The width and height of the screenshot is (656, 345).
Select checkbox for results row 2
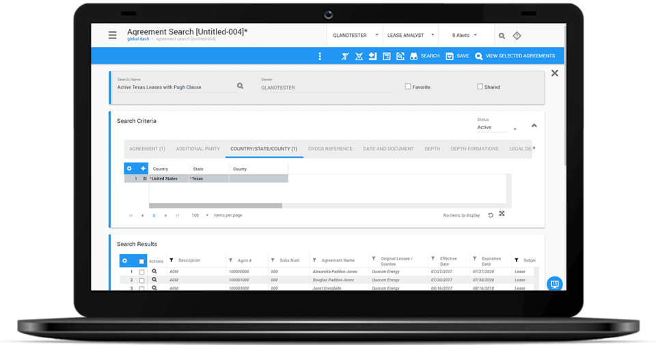(141, 281)
